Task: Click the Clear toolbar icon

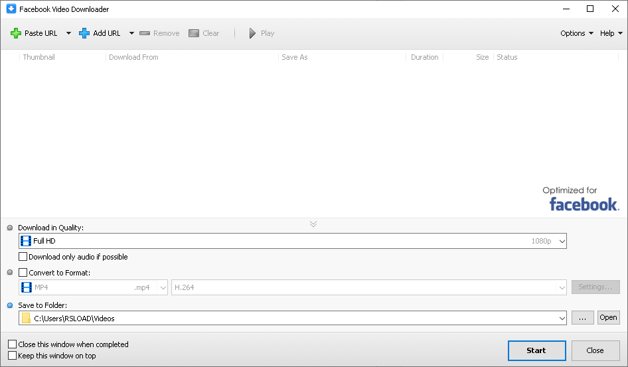Action: (x=194, y=33)
